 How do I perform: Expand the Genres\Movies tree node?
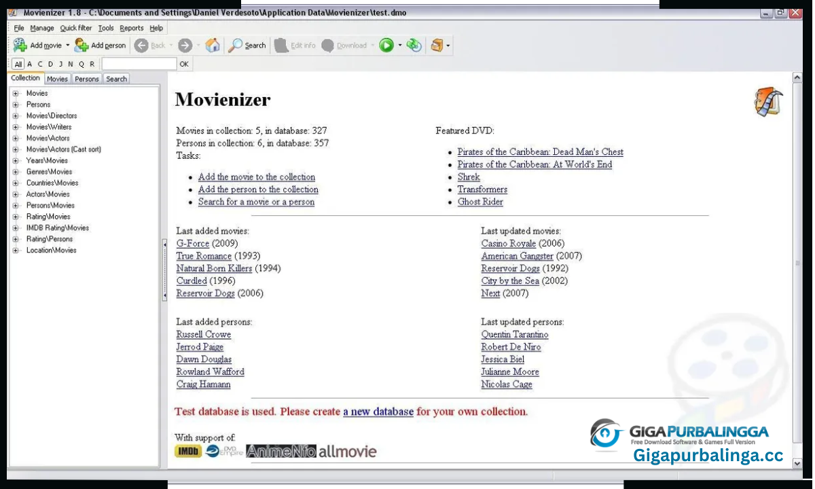16,172
